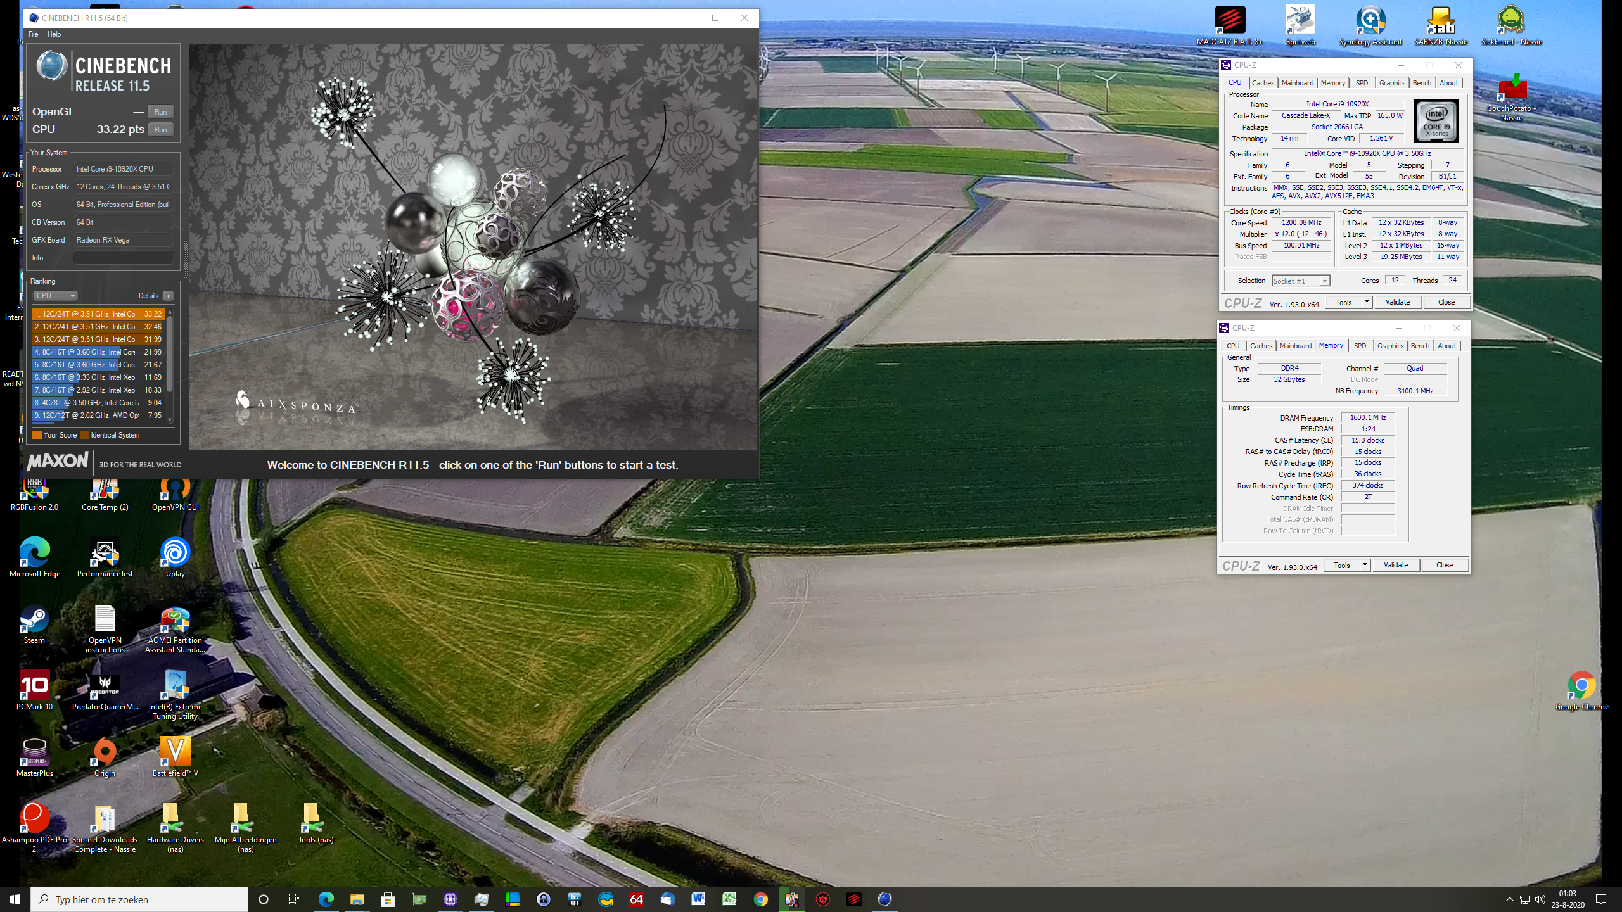Open the notification center

[x=1601, y=899]
